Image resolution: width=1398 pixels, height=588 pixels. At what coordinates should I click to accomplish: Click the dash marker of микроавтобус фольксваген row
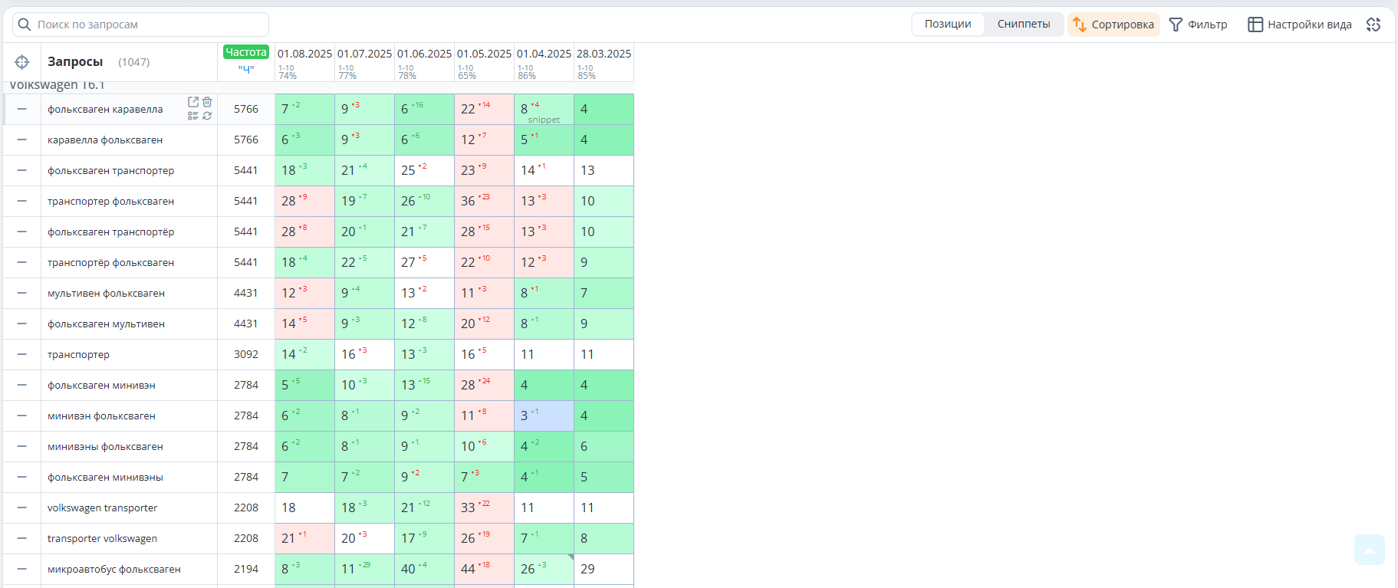coord(22,569)
